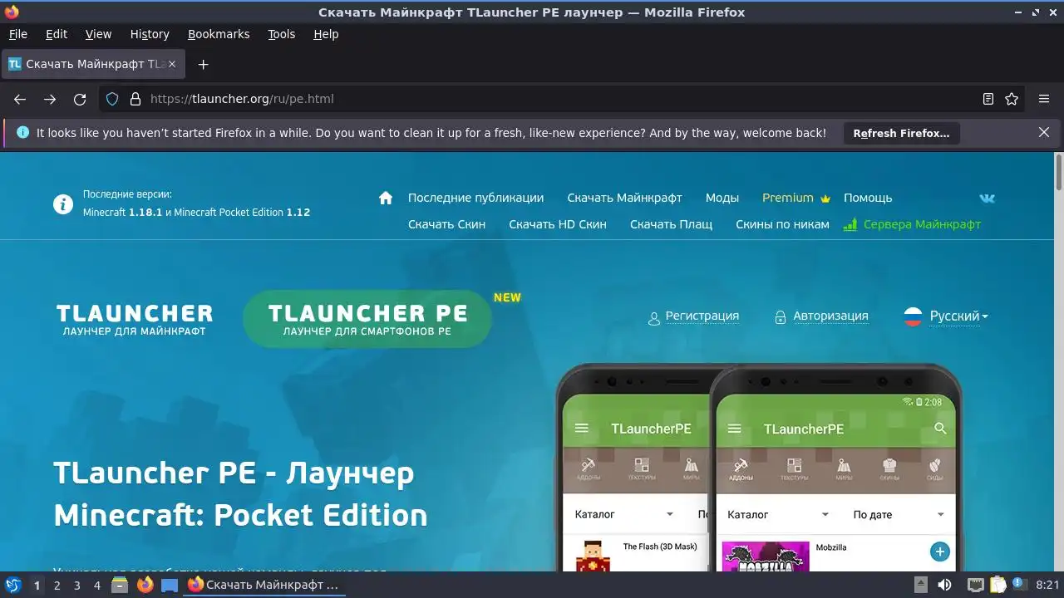Screen dimensions: 1064x598
Task: Expand the Русский language dropdown
Action: [958, 316]
